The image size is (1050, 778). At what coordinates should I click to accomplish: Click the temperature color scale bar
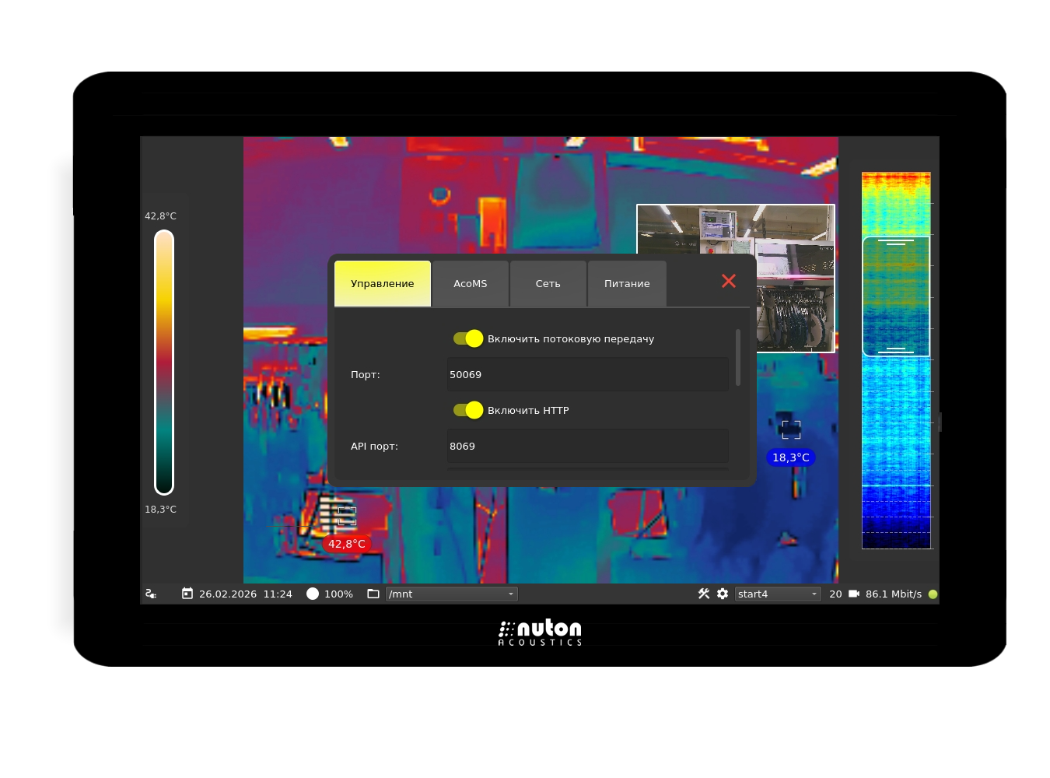click(x=164, y=363)
